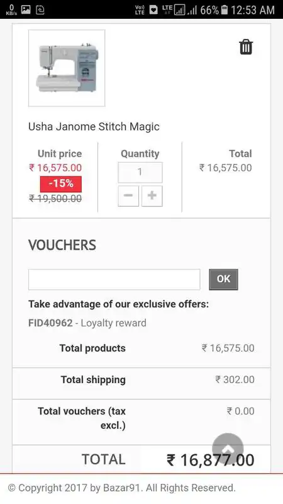The height and width of the screenshot is (504, 283).
Task: Tap the -15% discount badge
Action: point(60,184)
